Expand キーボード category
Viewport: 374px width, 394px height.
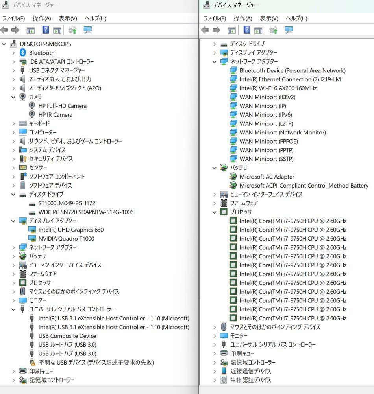(x=13, y=123)
